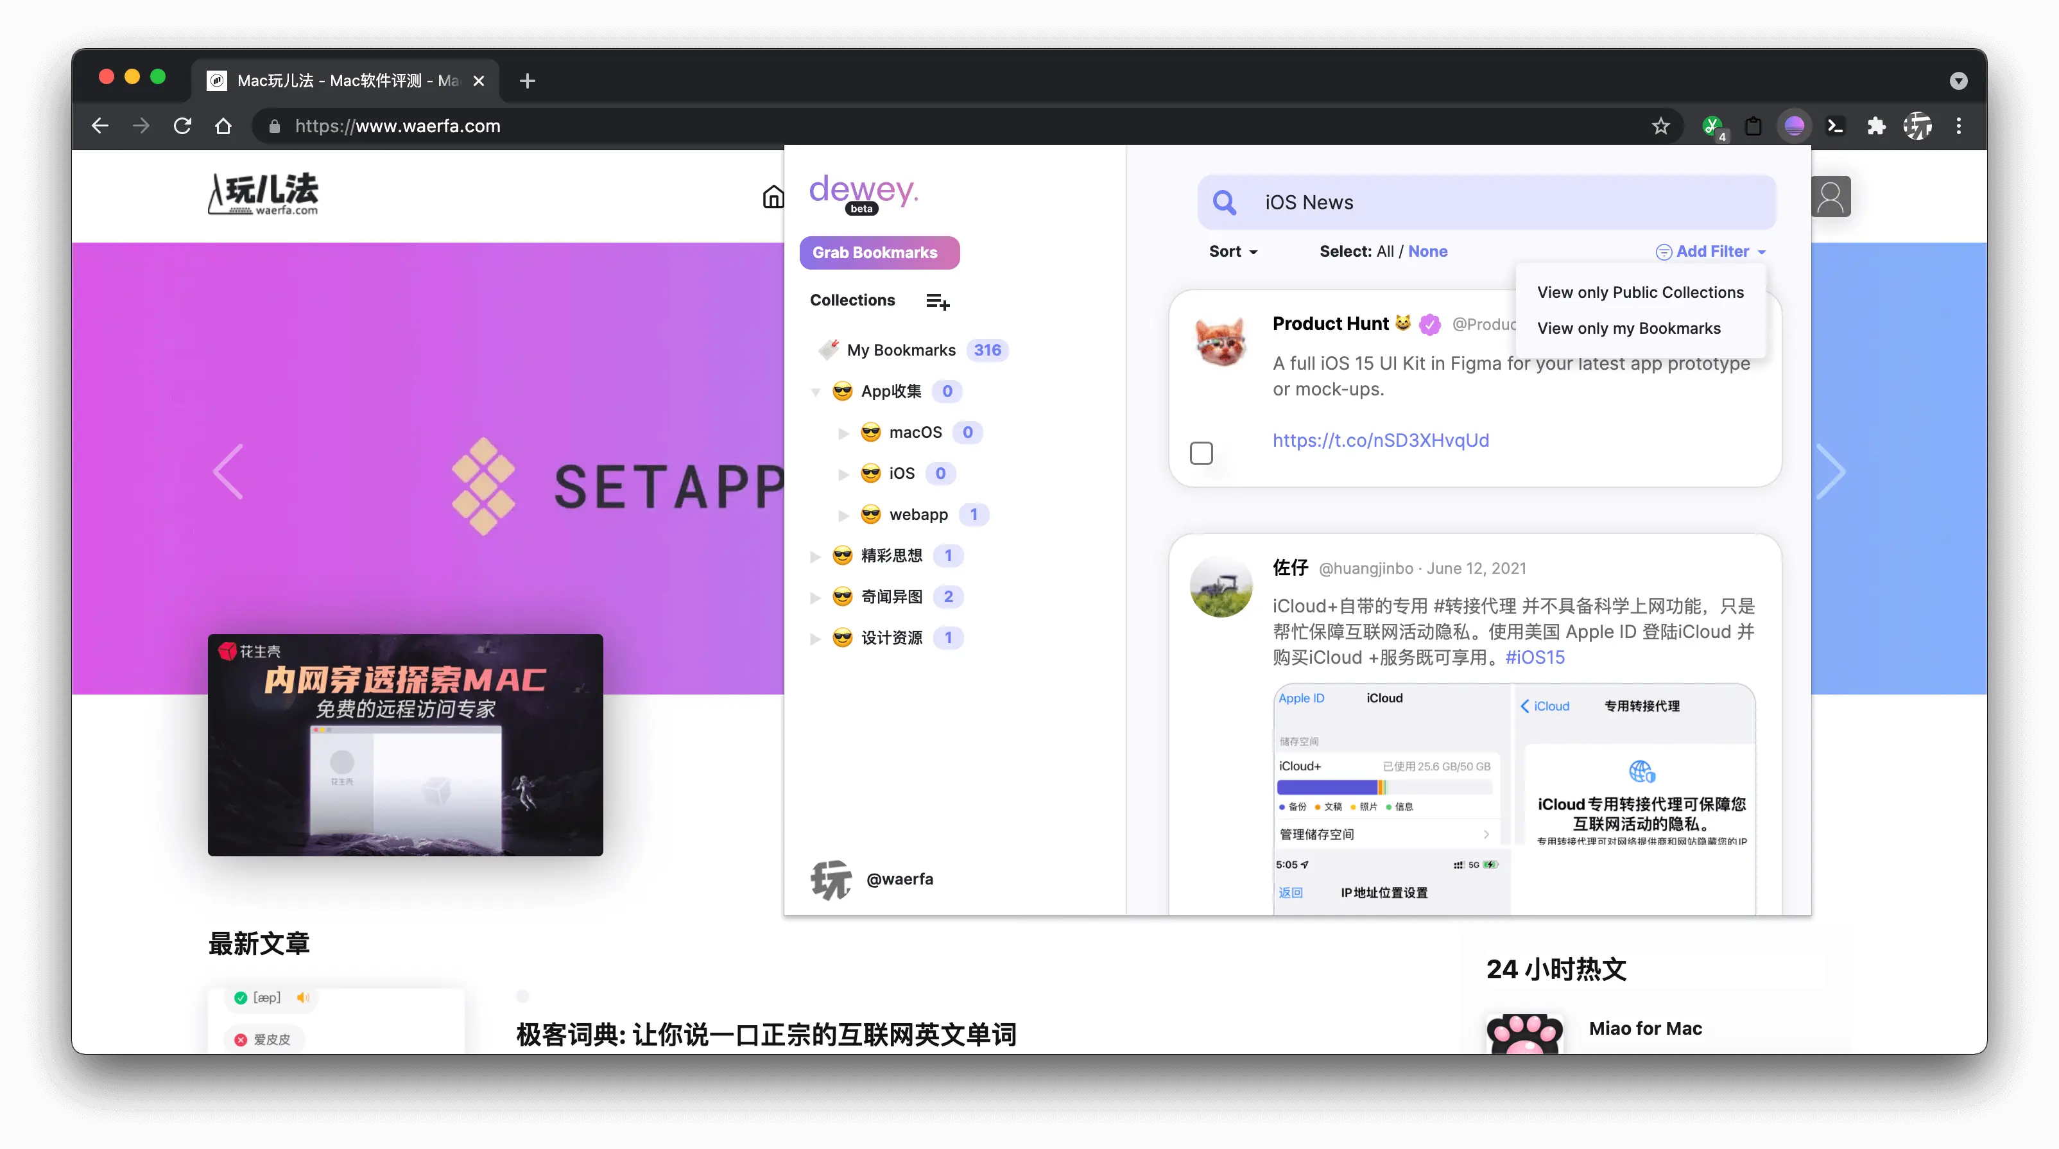The image size is (2059, 1149).
Task: Select the 奇闻异图 collection label
Action: (x=892, y=598)
